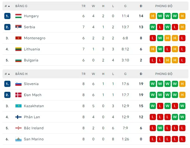Click the Bắc Ireland flag icon
The image size is (190, 148).
point(18,128)
